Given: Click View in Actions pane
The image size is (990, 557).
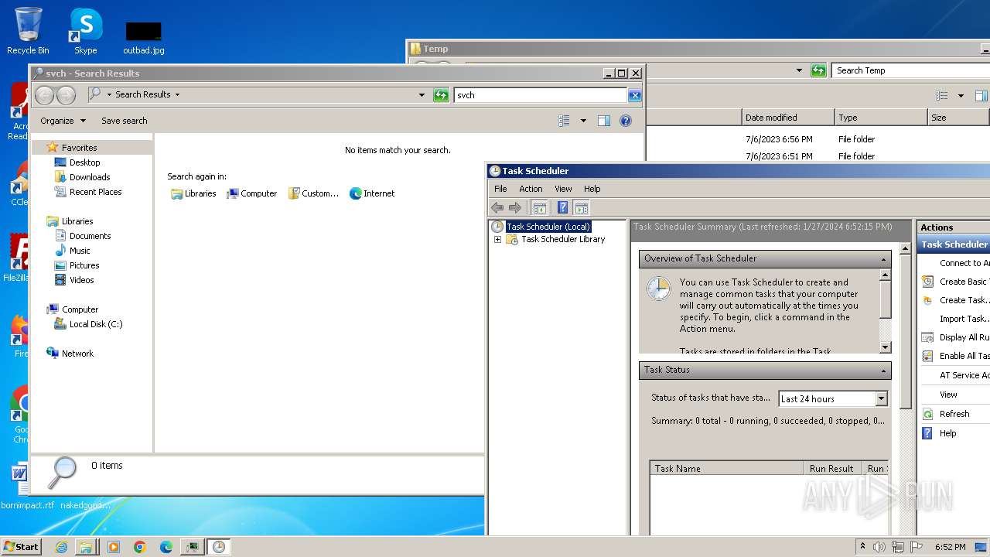Looking at the screenshot, I should point(949,395).
